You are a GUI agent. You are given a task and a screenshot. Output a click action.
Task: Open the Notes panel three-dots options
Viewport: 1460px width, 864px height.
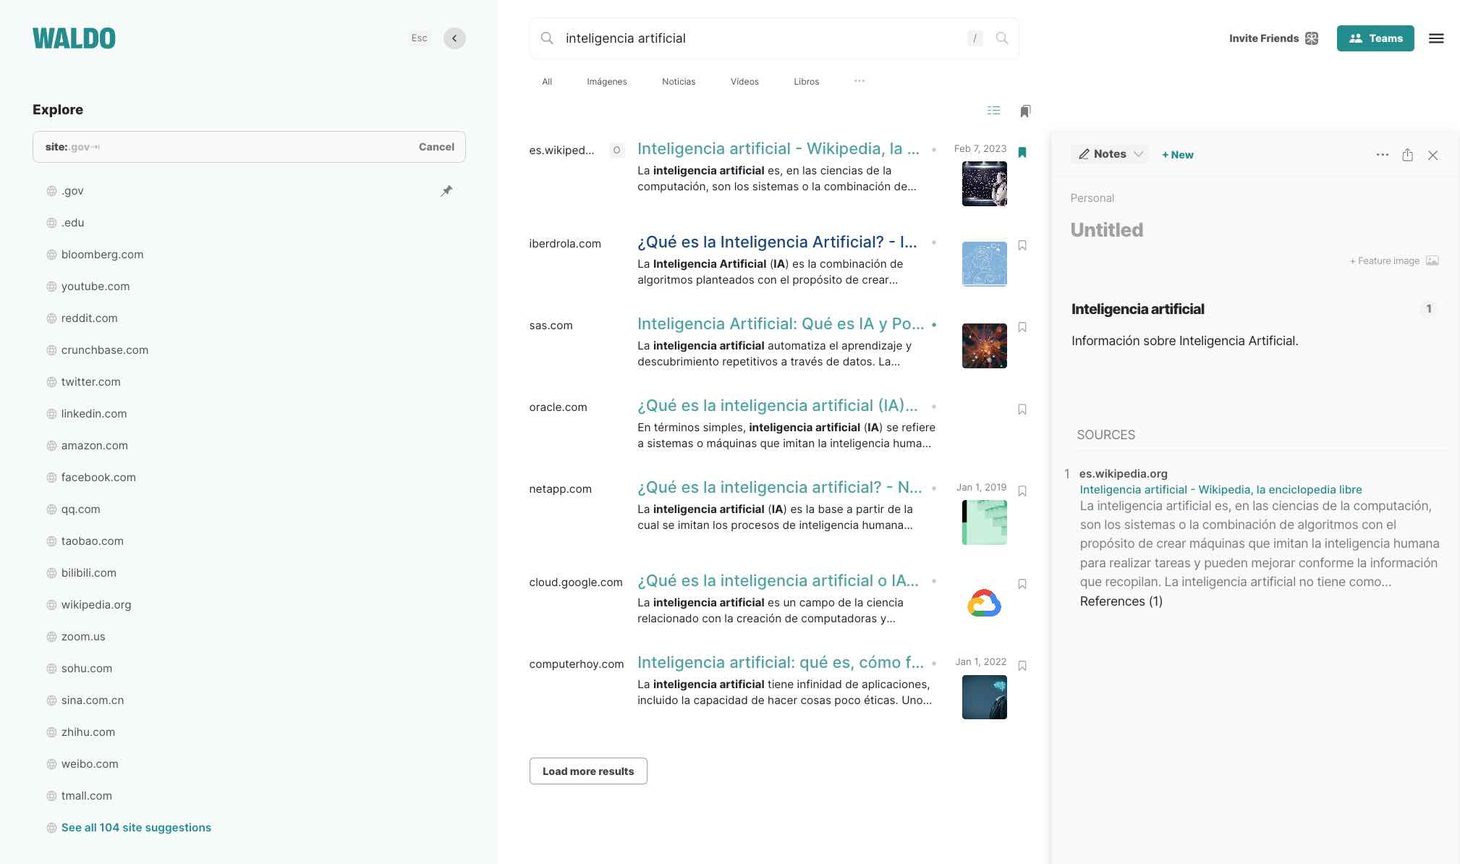click(1382, 155)
